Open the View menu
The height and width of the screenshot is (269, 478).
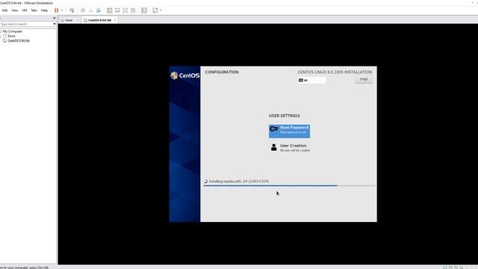pyautogui.click(x=15, y=10)
